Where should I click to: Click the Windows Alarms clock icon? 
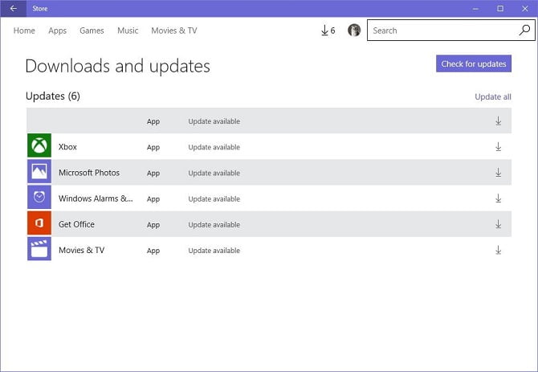39,197
